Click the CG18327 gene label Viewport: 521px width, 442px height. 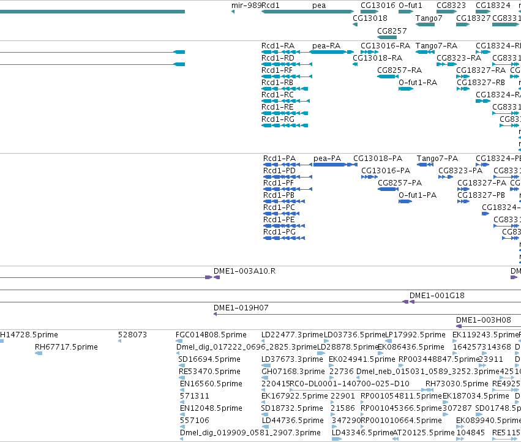point(473,18)
